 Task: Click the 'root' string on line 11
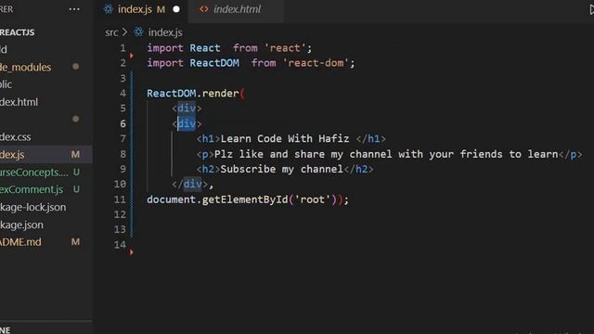tap(312, 199)
